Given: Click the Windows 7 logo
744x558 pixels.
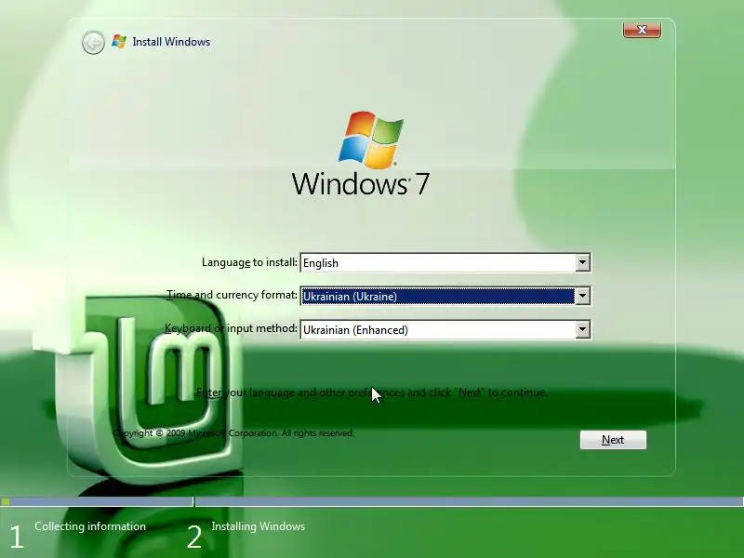Looking at the screenshot, I should 362,153.
